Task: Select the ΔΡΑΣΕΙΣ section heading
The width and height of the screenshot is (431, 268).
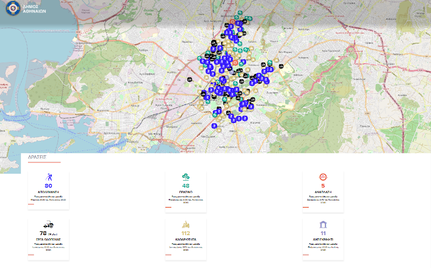Action: point(37,157)
